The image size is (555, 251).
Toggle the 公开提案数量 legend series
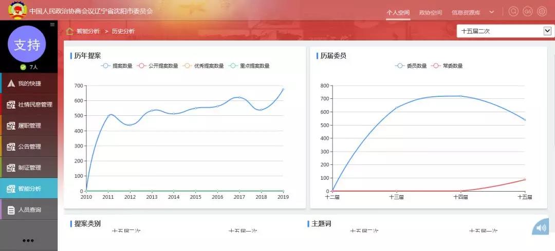pyautogui.click(x=157, y=66)
